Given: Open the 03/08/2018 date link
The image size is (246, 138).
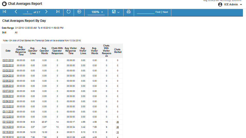Looking at the screenshot, I should coord(8,96).
